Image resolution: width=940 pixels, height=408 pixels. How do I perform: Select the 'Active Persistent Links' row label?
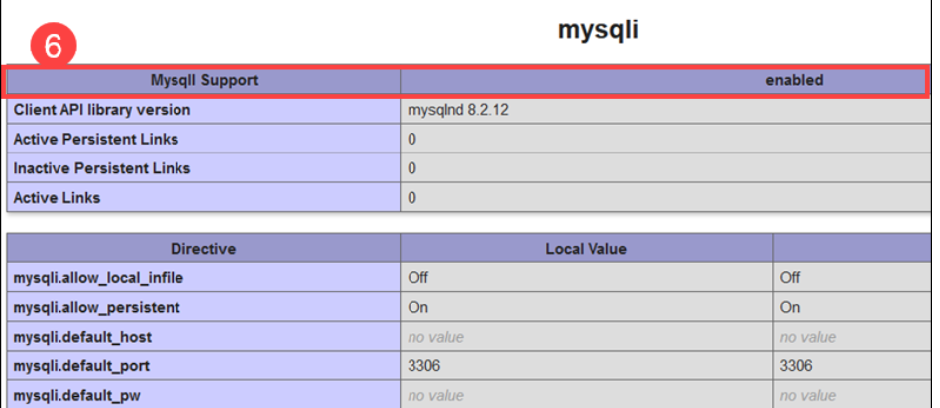96,139
